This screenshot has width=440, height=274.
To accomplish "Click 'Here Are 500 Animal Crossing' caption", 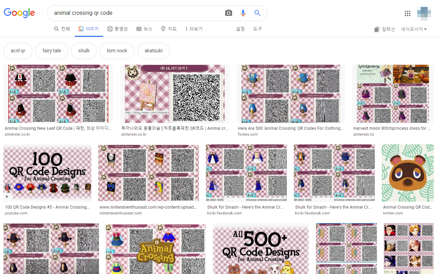I will click(x=291, y=128).
